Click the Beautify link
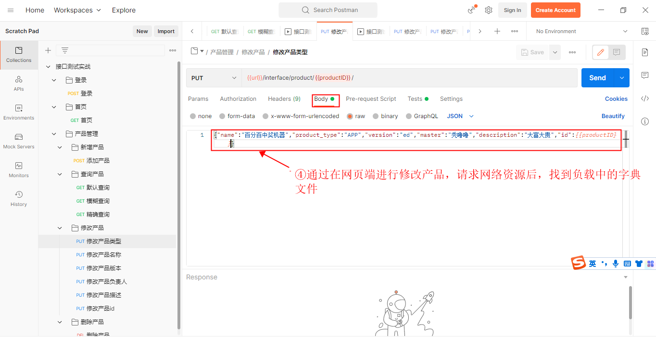656x337 pixels. click(613, 116)
